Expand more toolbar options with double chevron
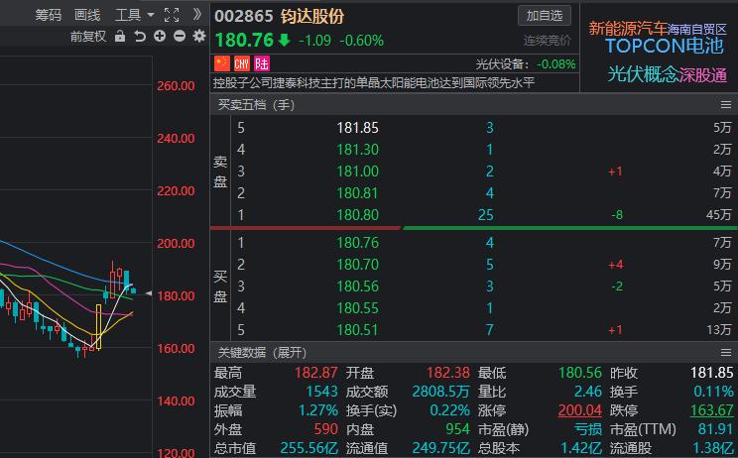The height and width of the screenshot is (458, 738). (197, 15)
